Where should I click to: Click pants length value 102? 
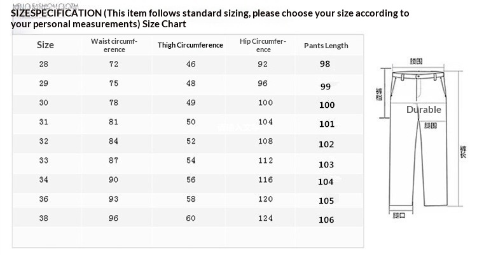point(326,144)
